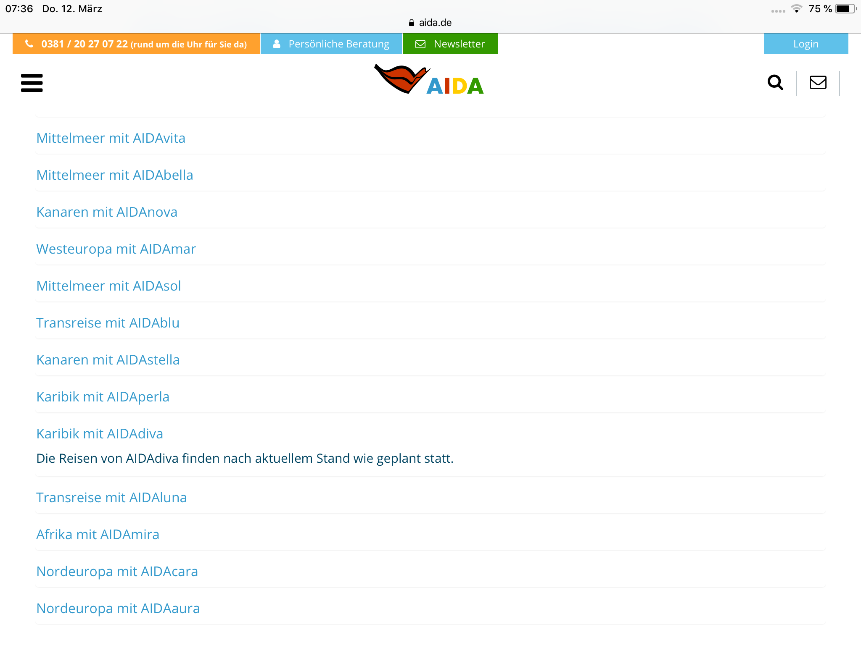Open Persönliche Beratung

pos(331,44)
